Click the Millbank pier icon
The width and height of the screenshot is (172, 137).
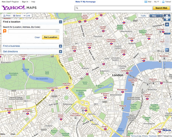(123, 108)
